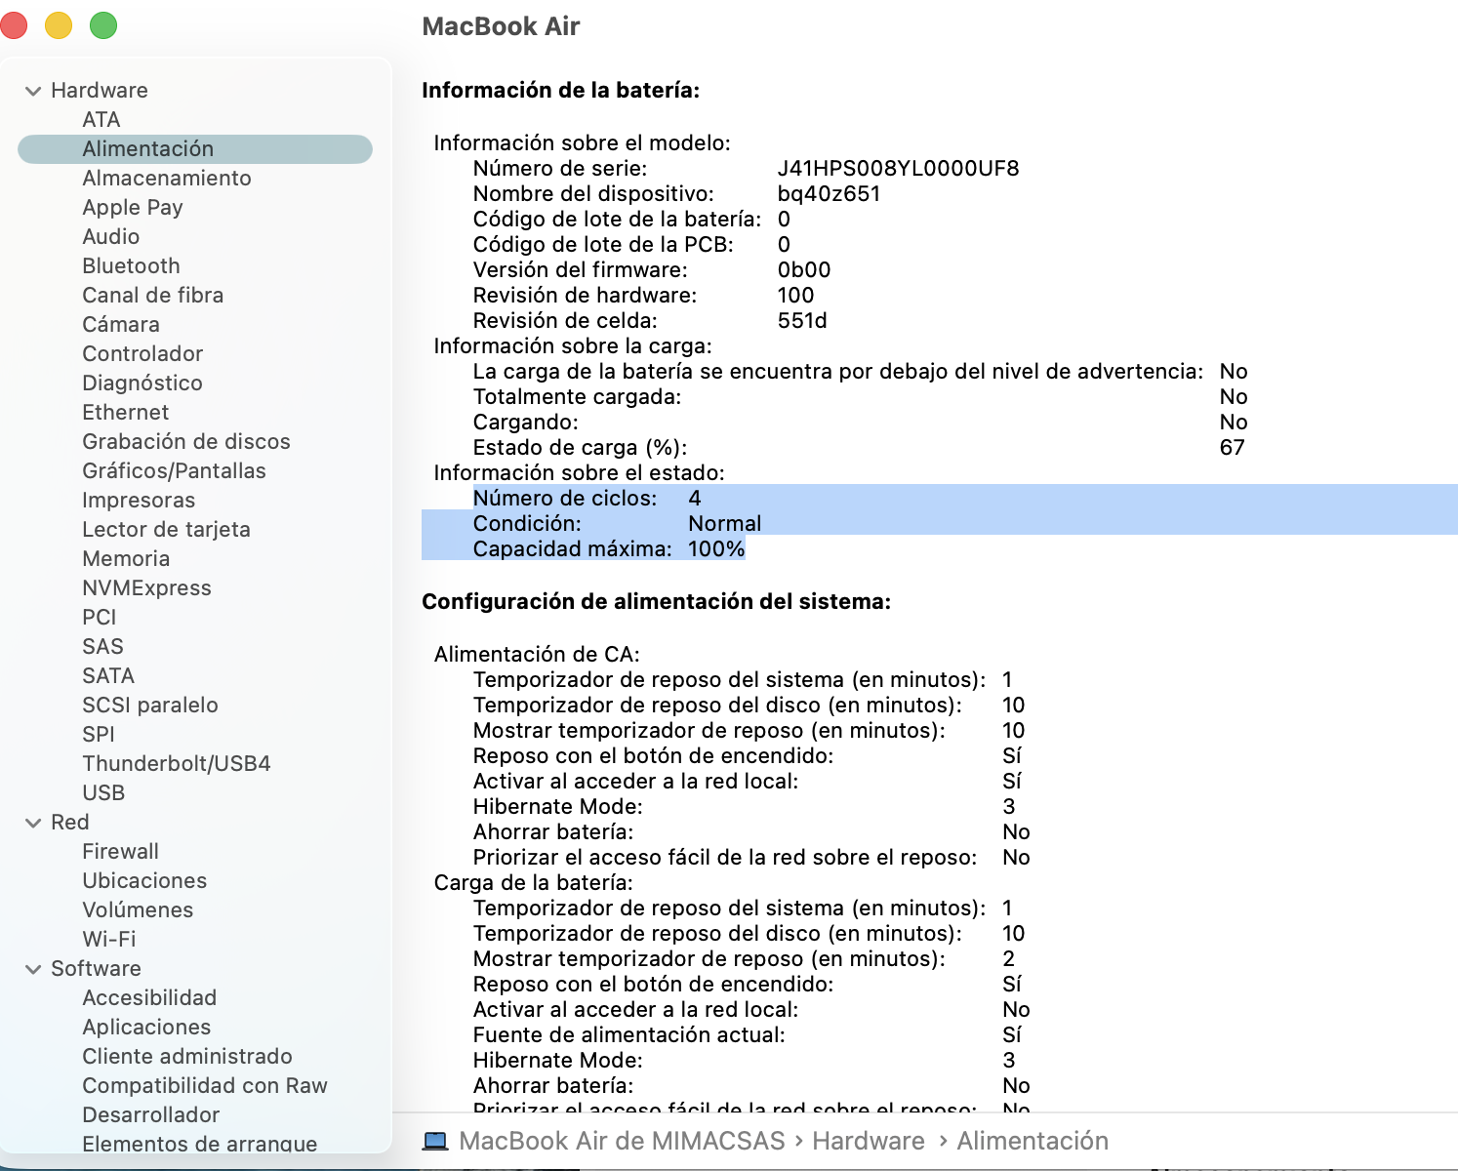Screen dimensions: 1458x1171
Task: Select the NVMExpress item
Action: click(x=146, y=587)
